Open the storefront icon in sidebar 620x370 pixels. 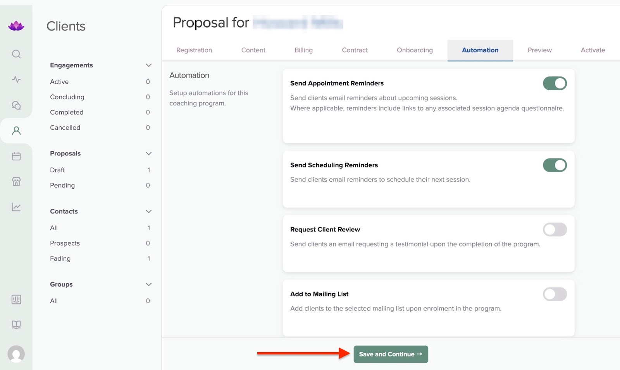pyautogui.click(x=16, y=181)
